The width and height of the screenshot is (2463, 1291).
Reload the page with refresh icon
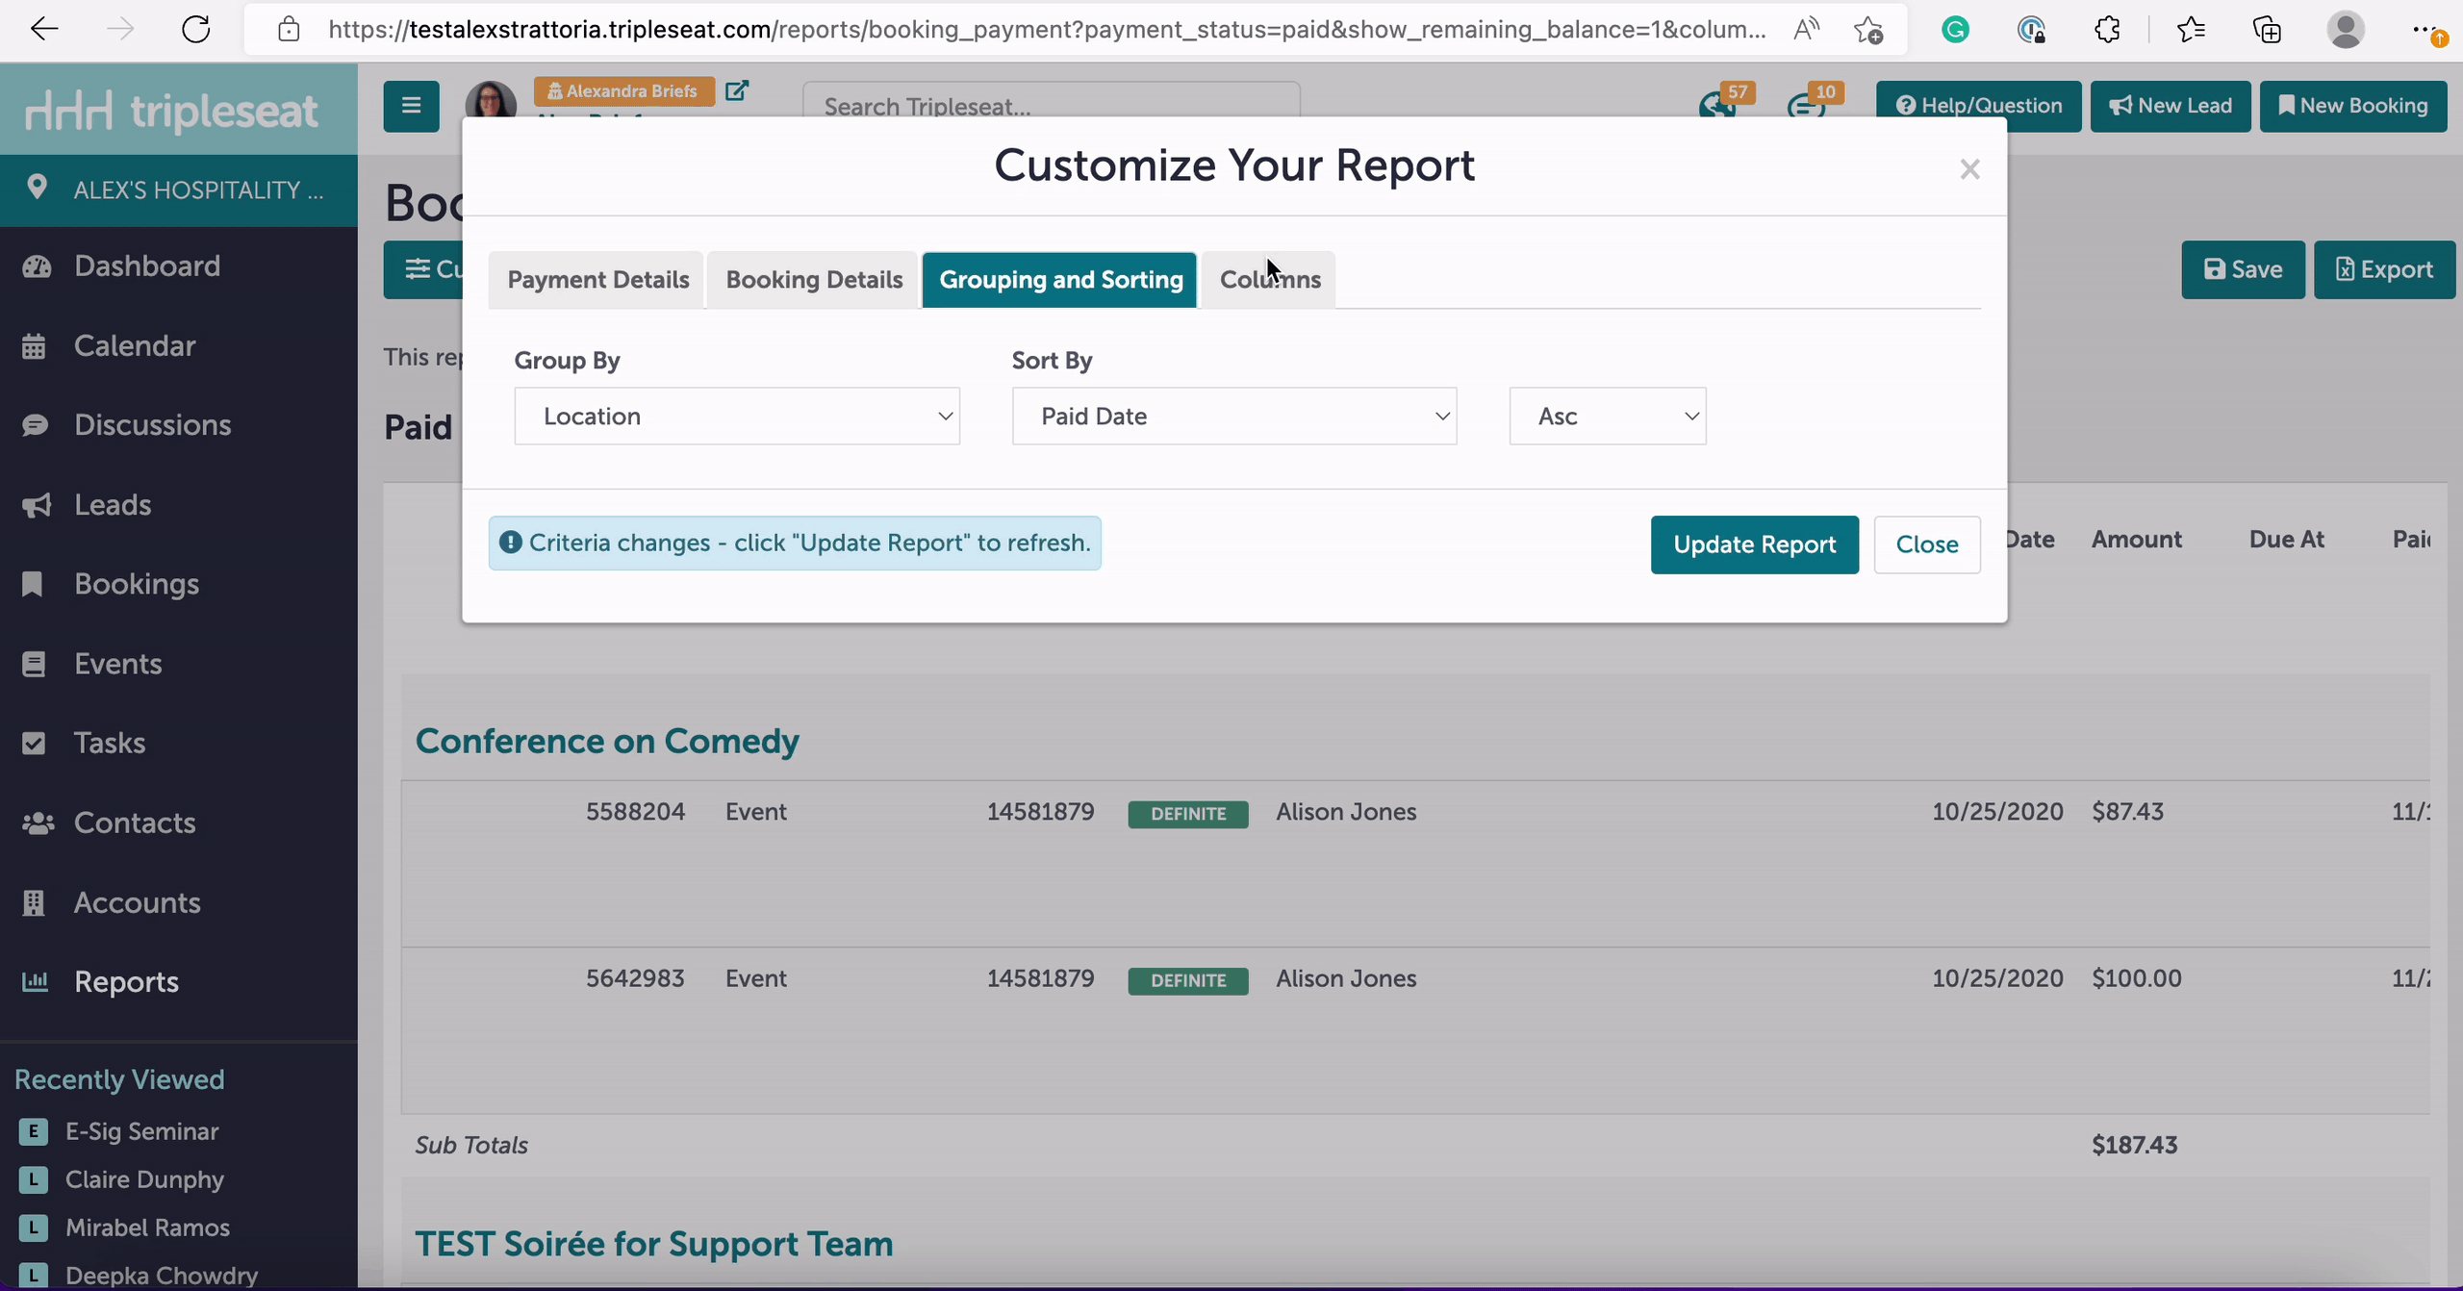(x=196, y=30)
